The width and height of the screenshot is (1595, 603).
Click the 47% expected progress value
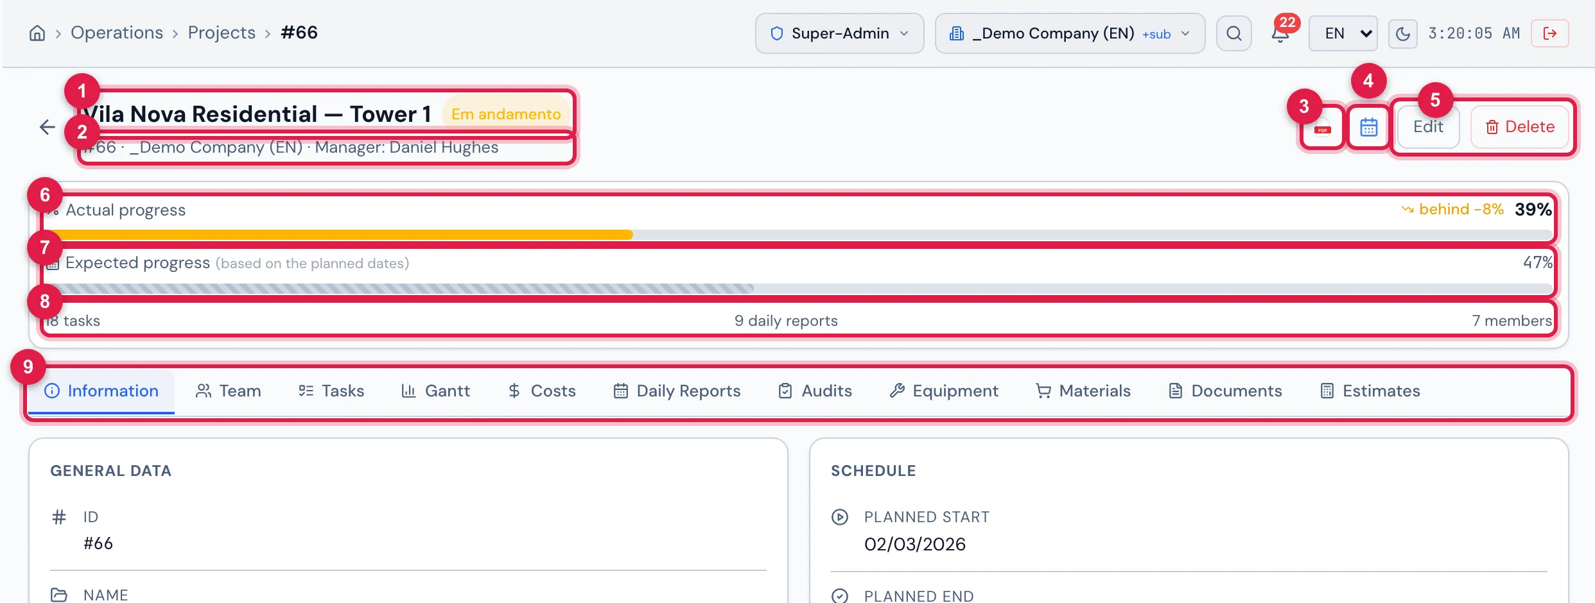point(1538,262)
